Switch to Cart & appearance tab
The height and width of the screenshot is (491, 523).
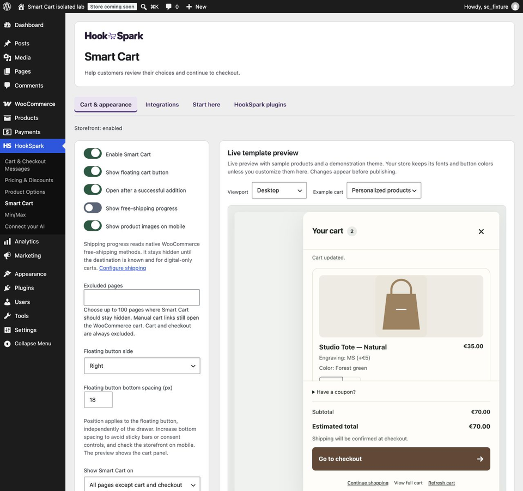click(106, 105)
